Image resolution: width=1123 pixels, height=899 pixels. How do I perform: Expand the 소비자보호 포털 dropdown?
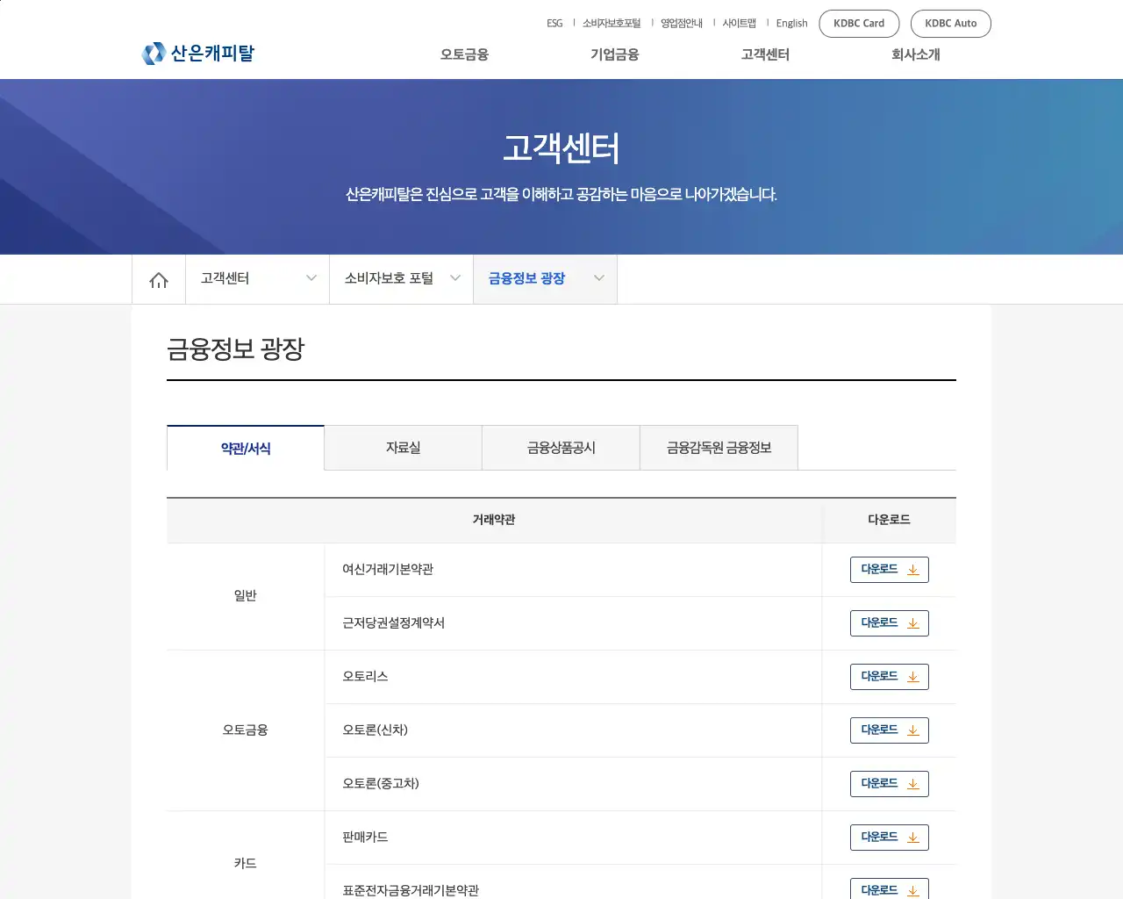[x=454, y=278]
